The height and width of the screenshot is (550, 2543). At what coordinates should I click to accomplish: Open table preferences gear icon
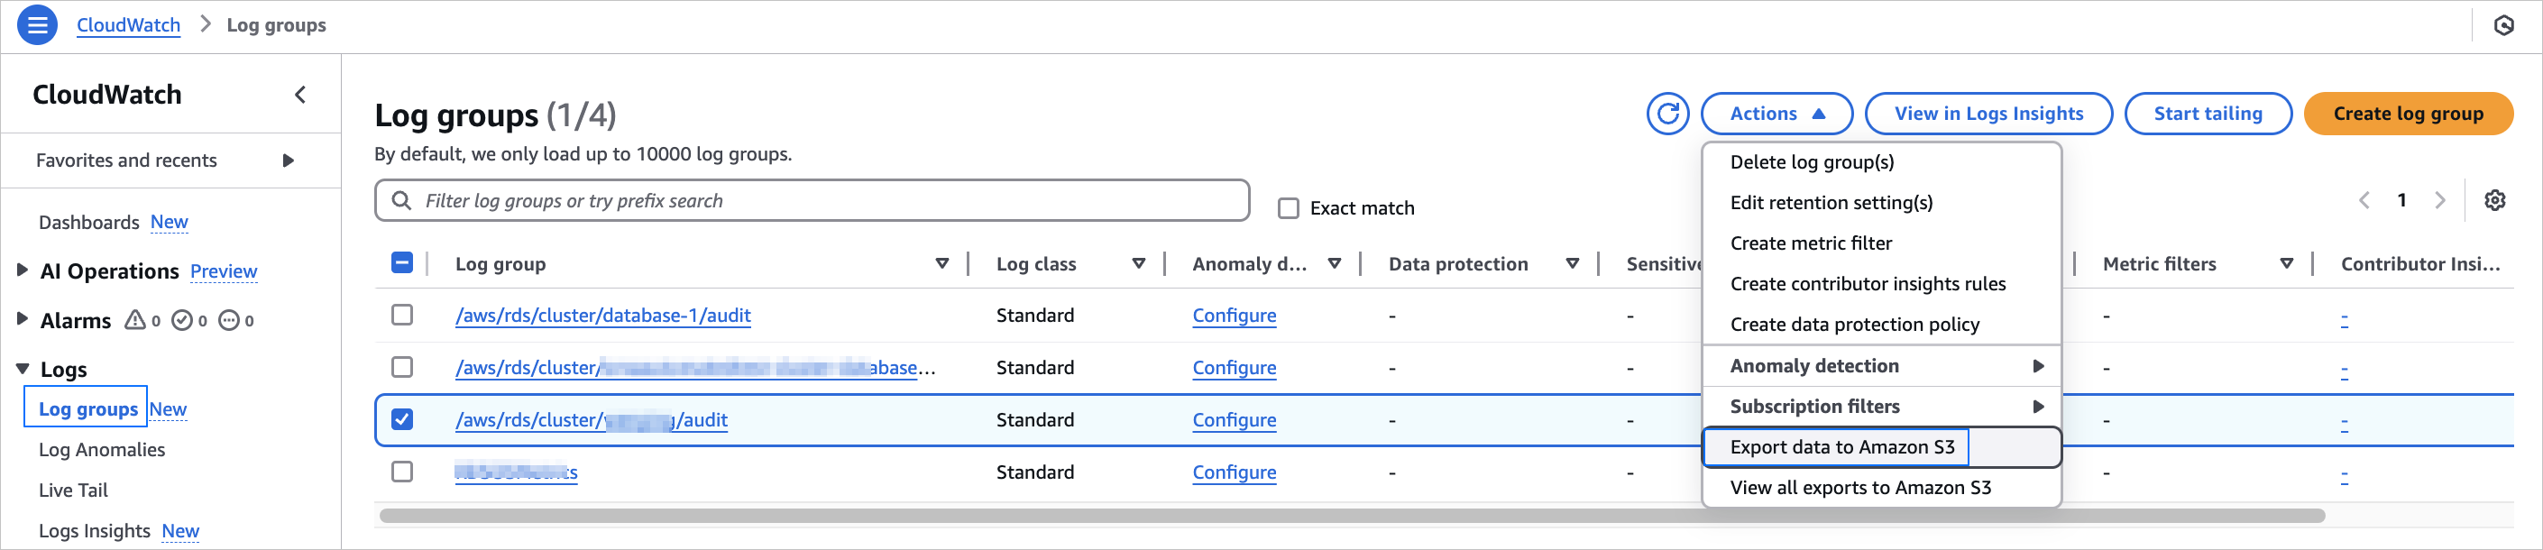[x=2494, y=200]
